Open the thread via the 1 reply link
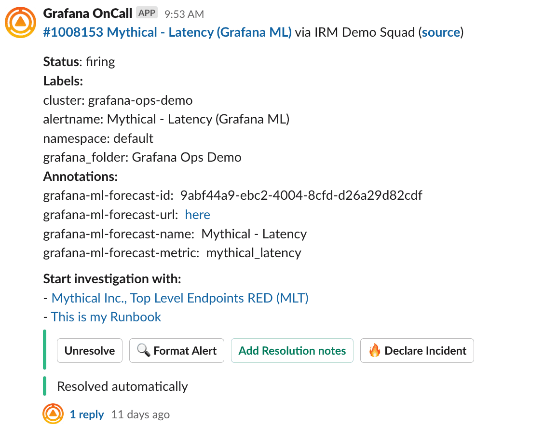The width and height of the screenshot is (544, 441). point(87,414)
